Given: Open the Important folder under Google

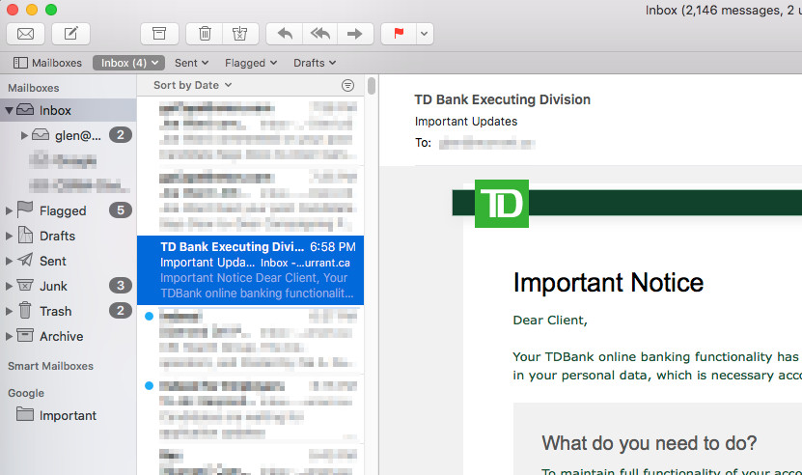Looking at the screenshot, I should [68, 415].
